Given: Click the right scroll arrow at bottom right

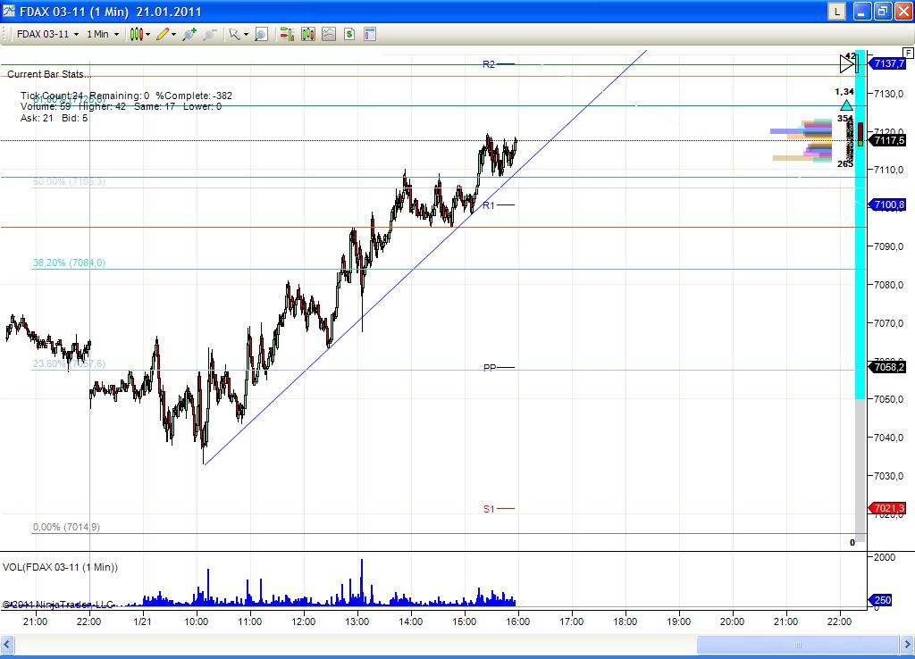Looking at the screenshot, I should pos(905,644).
